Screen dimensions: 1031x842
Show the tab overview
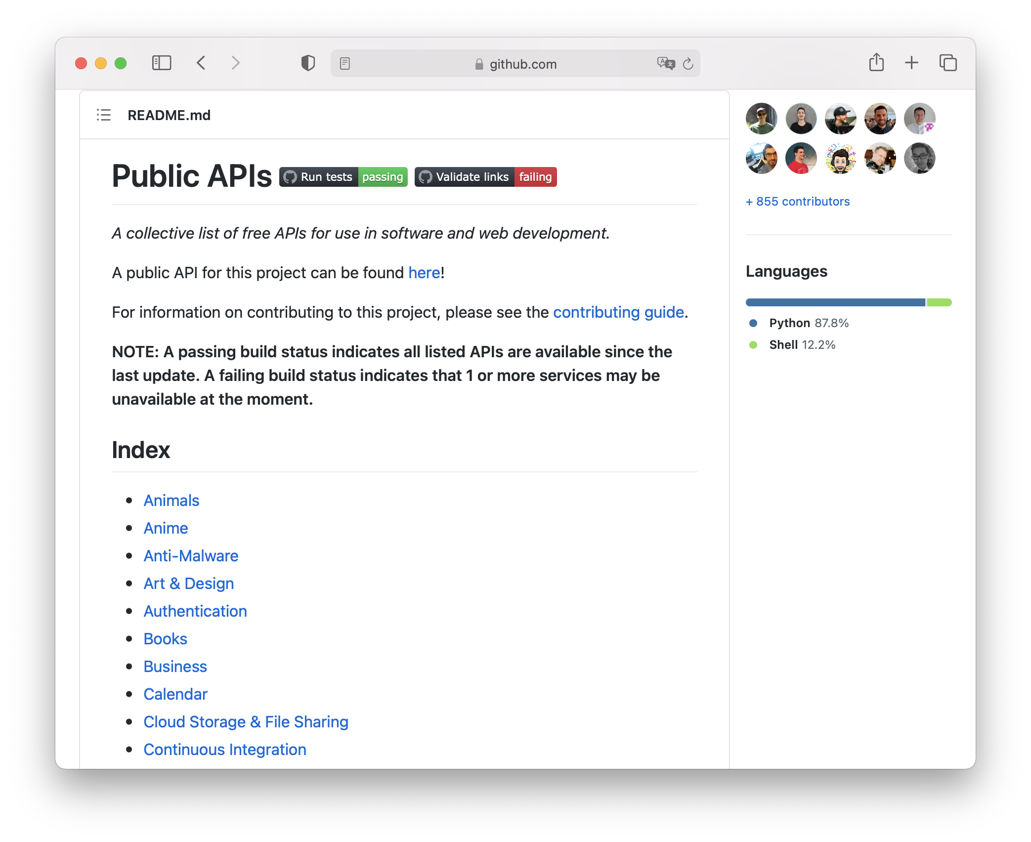[x=947, y=63]
